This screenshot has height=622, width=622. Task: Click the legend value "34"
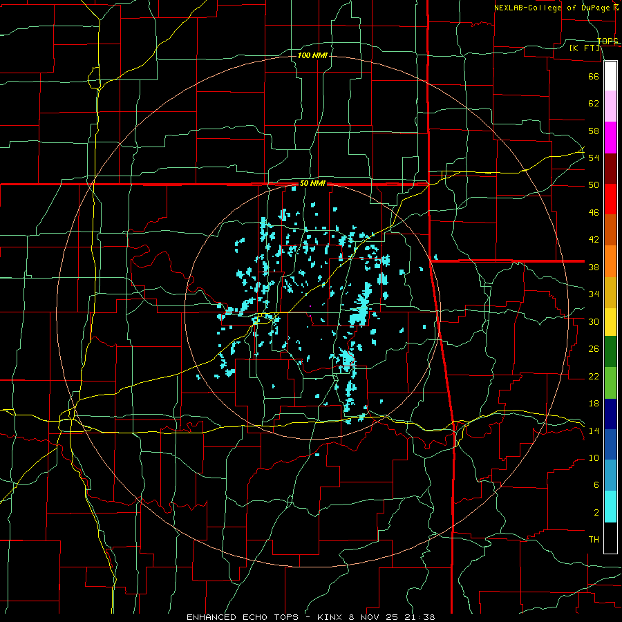click(594, 294)
